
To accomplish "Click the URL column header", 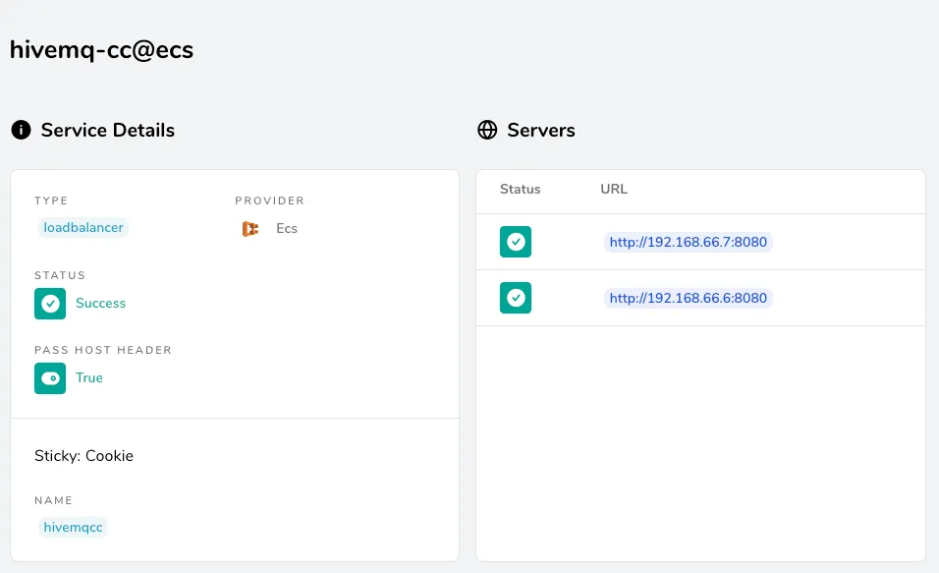I will tap(614, 189).
